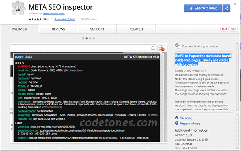
Task: Click the 'head title' label
Action: (23, 70)
